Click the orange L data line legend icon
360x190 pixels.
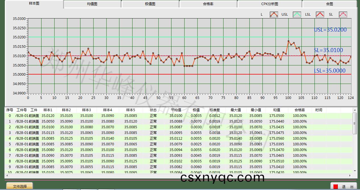pos(274,15)
